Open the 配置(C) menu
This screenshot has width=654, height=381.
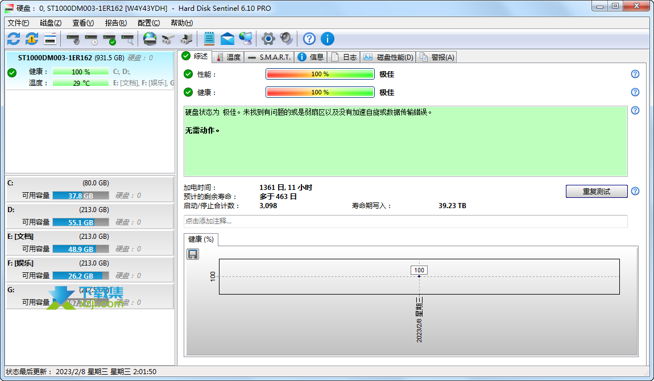(x=148, y=23)
